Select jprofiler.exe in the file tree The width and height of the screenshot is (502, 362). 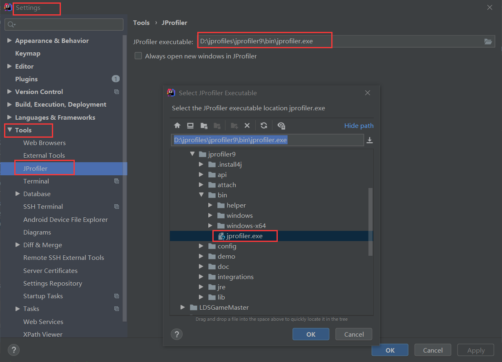click(245, 236)
